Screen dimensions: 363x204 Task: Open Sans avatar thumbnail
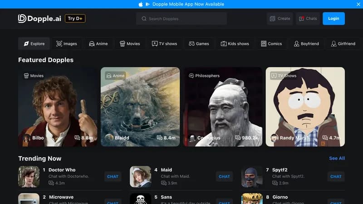pos(140,199)
